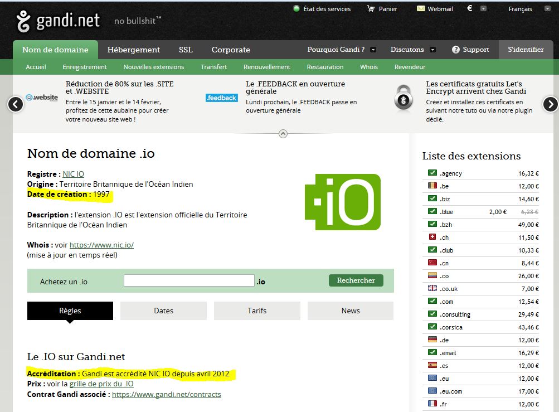Viewport: 559px width, 412px height.
Task: Go to previous carousel slide arrow
Action: 16,104
